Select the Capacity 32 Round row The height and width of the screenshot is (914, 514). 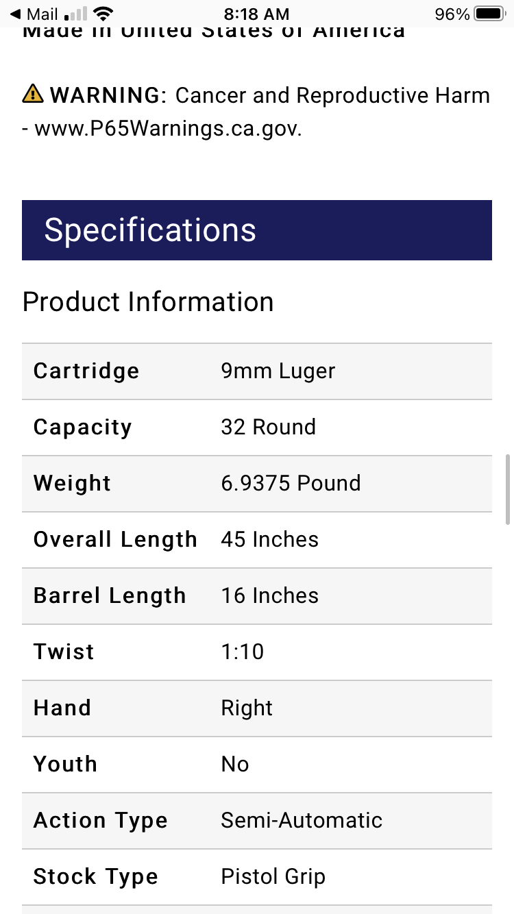click(257, 428)
